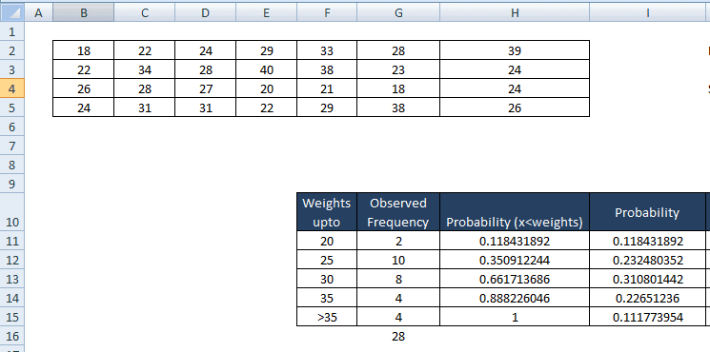This screenshot has height=352, width=710.
Task: Select row 4 header
Action: 11,88
